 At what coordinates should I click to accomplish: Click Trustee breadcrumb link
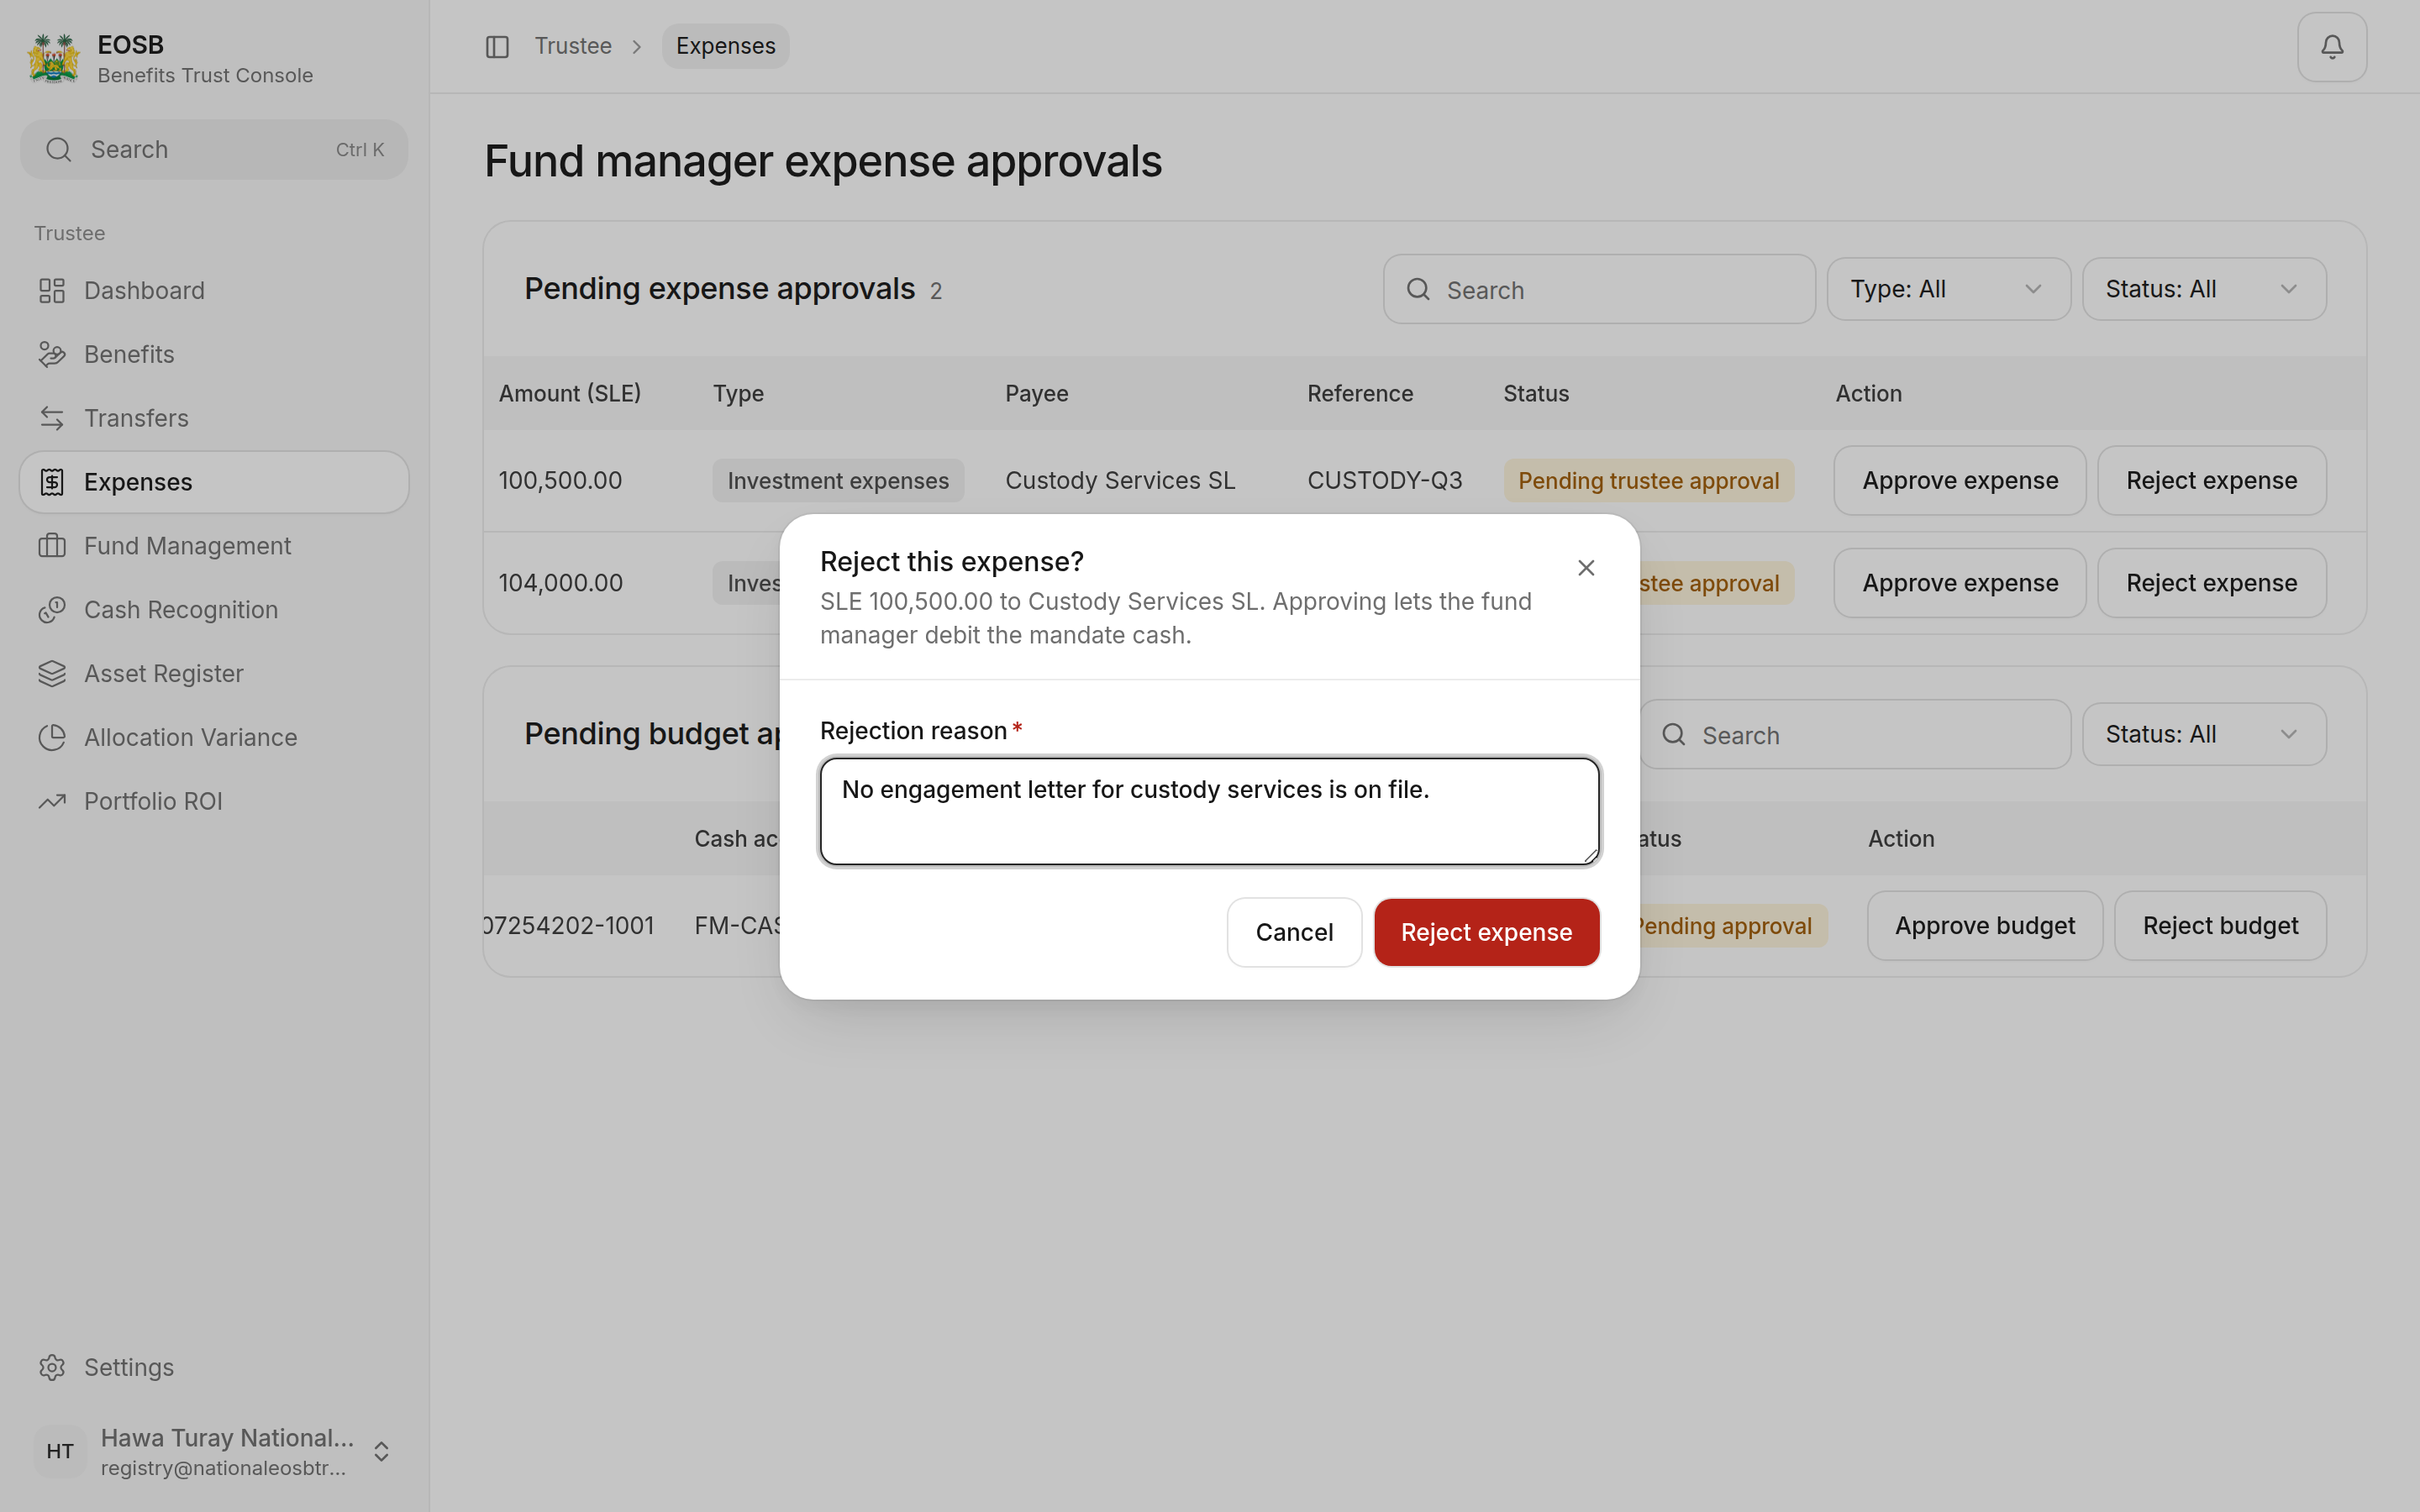(x=573, y=47)
